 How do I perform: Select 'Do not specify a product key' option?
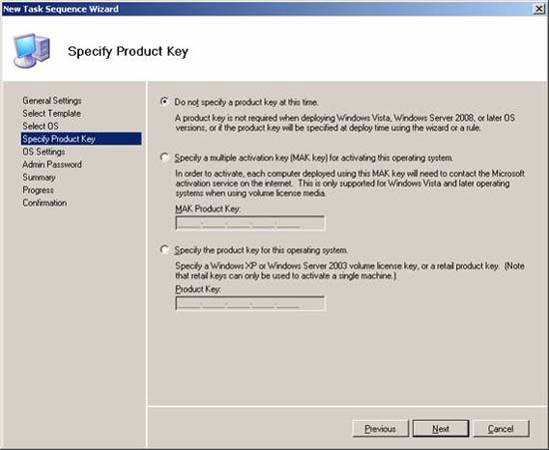click(165, 102)
